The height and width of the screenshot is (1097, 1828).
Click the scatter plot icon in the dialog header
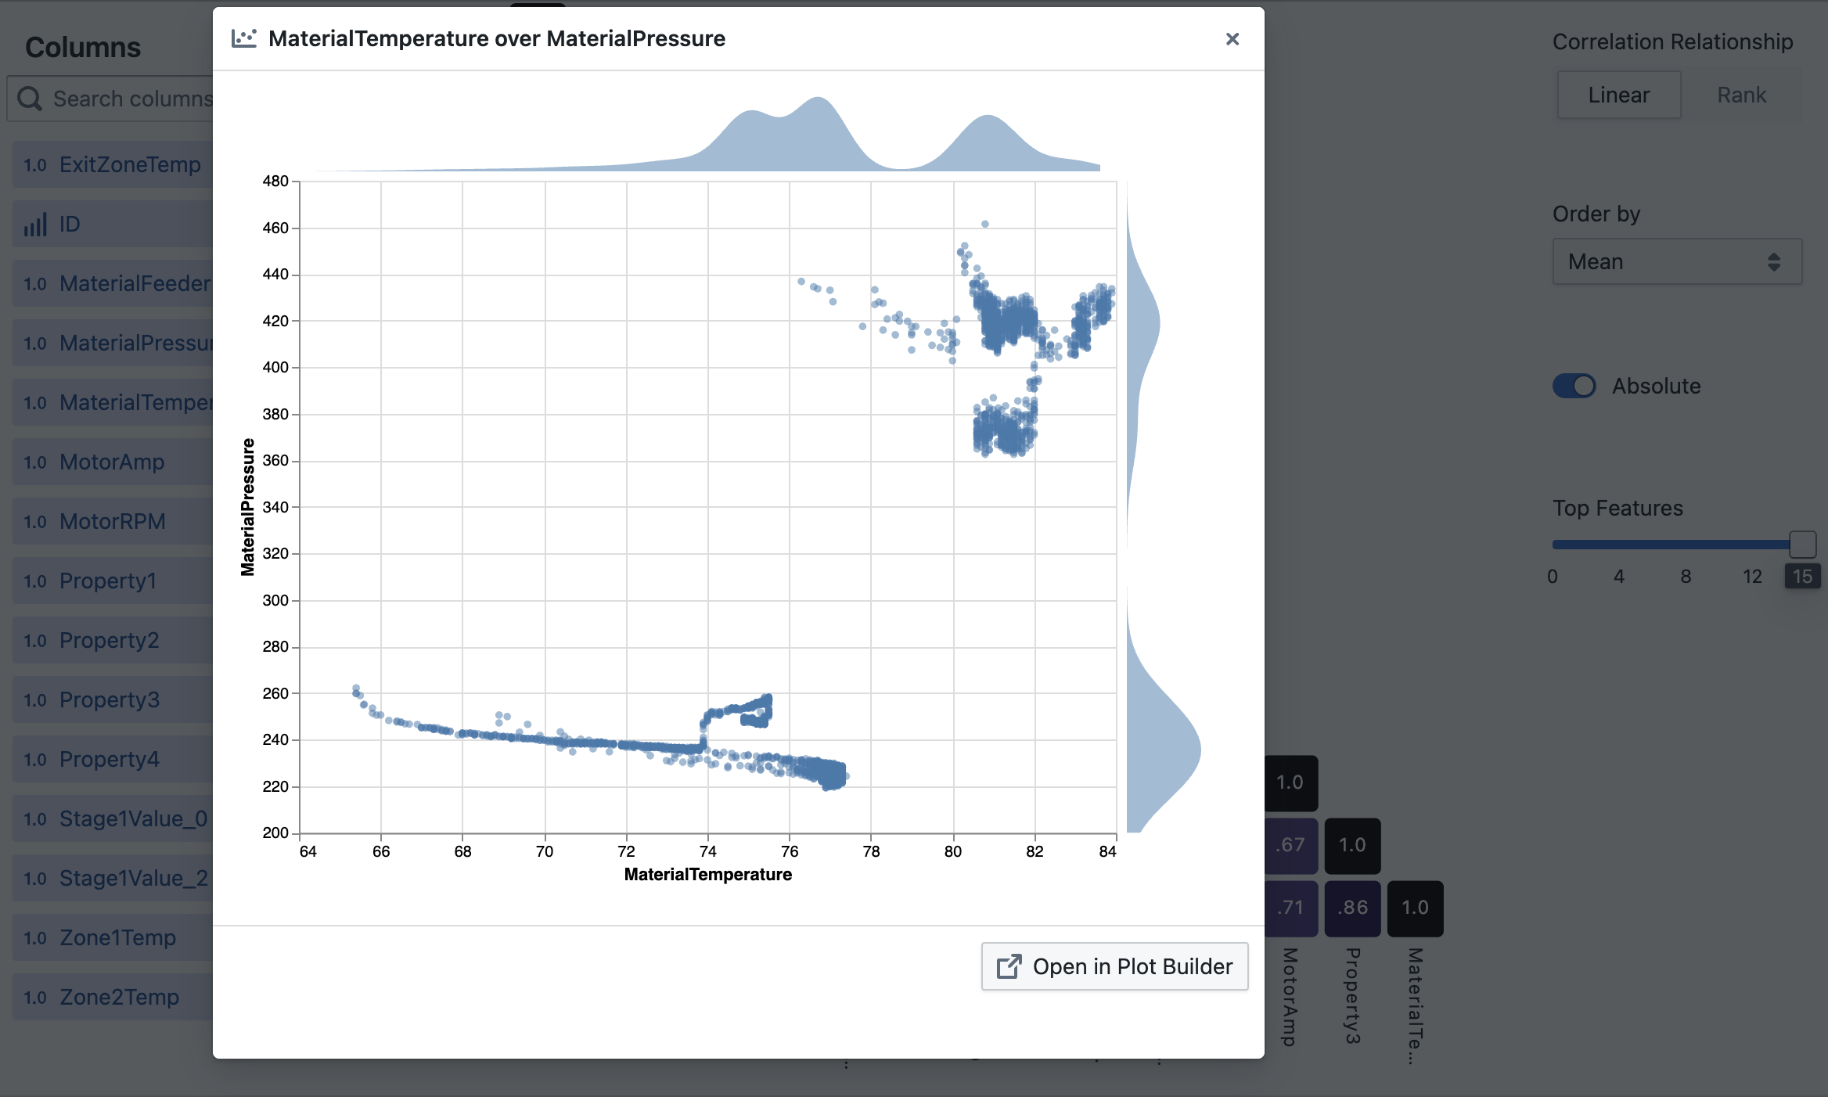[243, 37]
